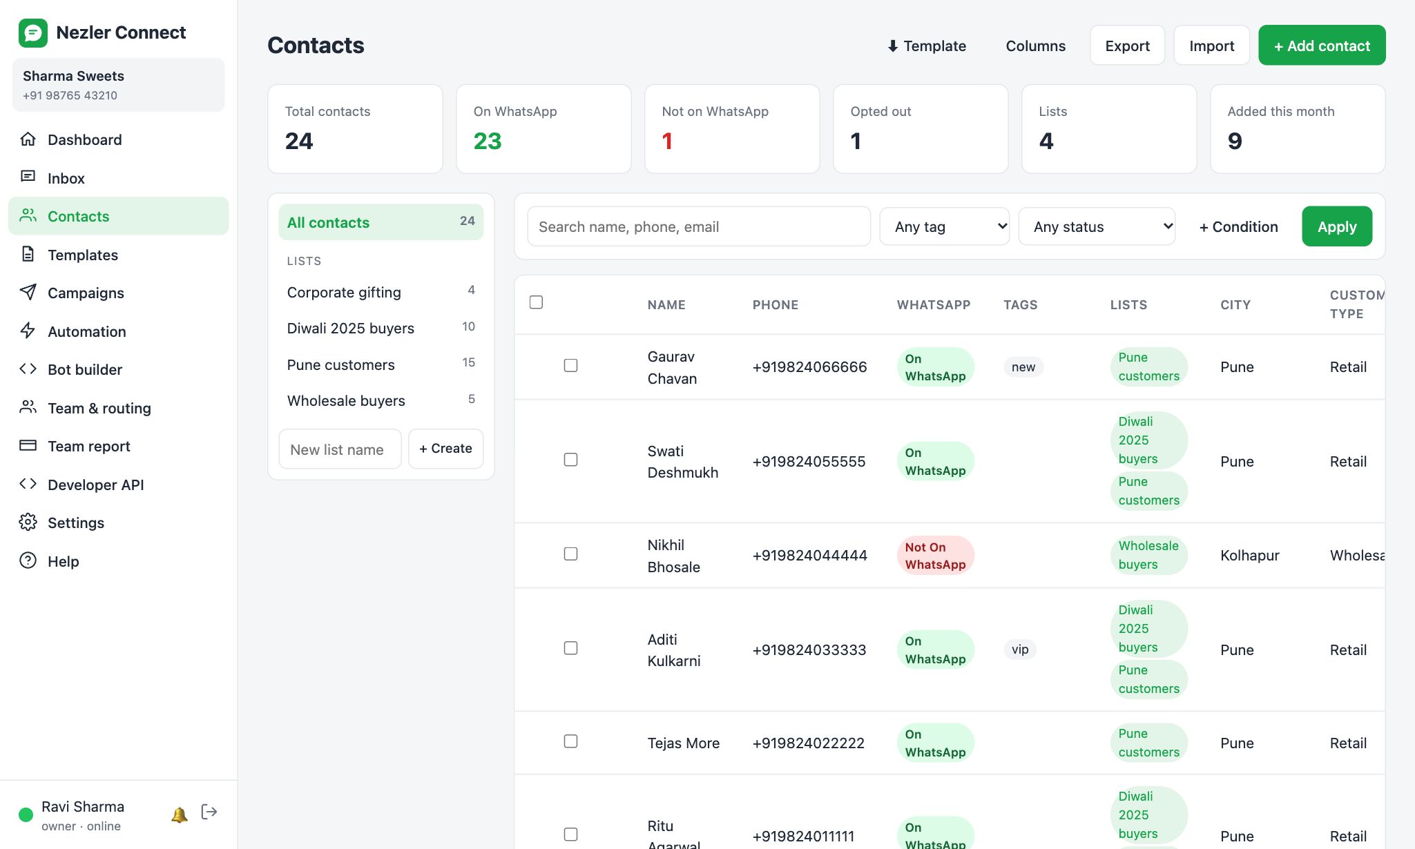Screen dimensions: 1415x849
Task: Click the NAME column header
Action: (666, 304)
